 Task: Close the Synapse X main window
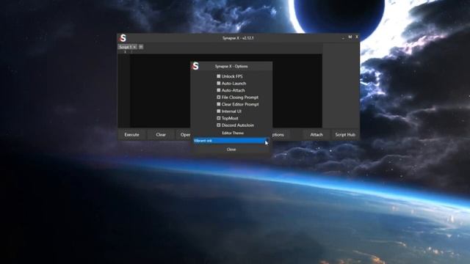click(357, 37)
